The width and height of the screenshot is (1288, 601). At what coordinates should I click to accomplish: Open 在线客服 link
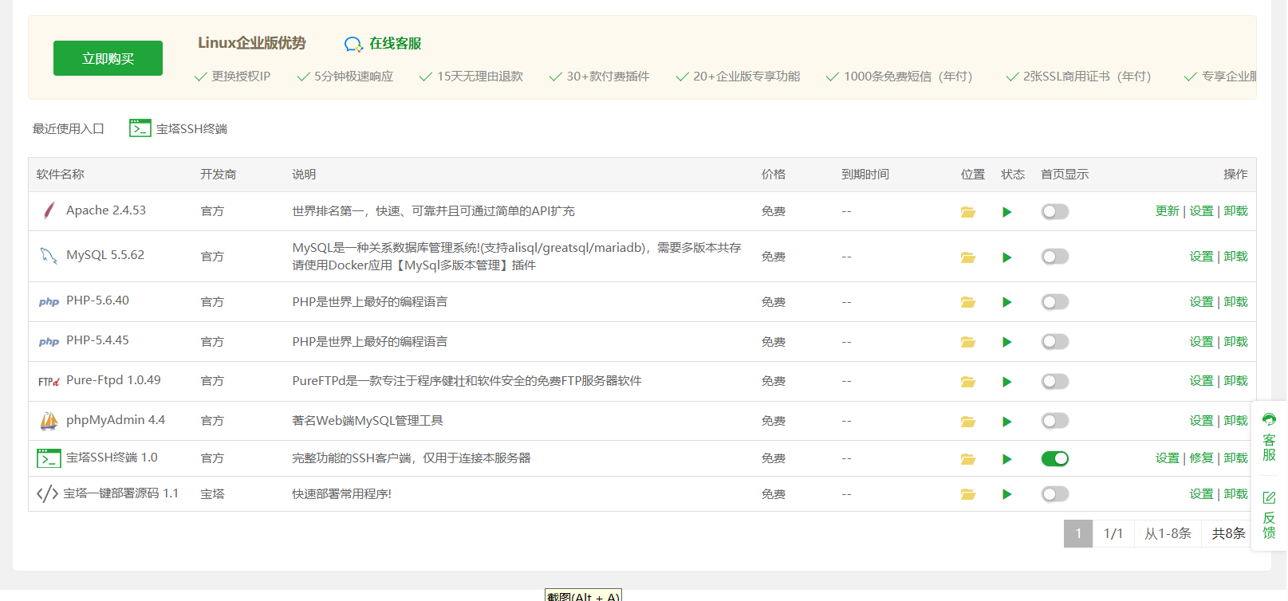coord(383,44)
